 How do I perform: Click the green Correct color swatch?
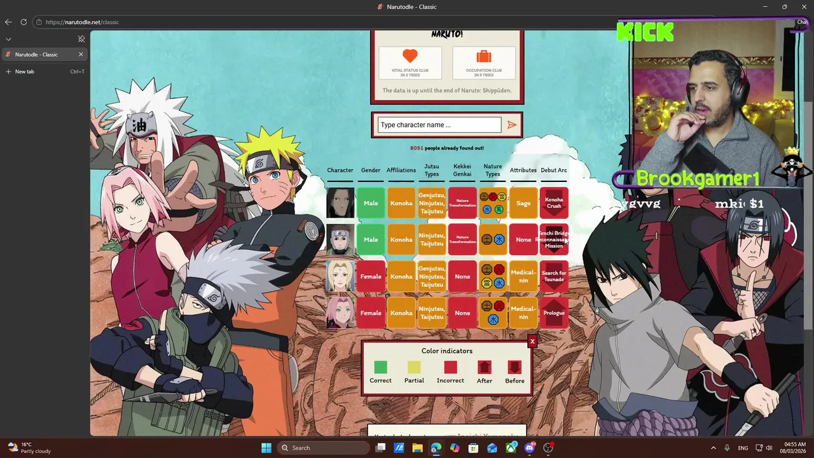(x=380, y=367)
